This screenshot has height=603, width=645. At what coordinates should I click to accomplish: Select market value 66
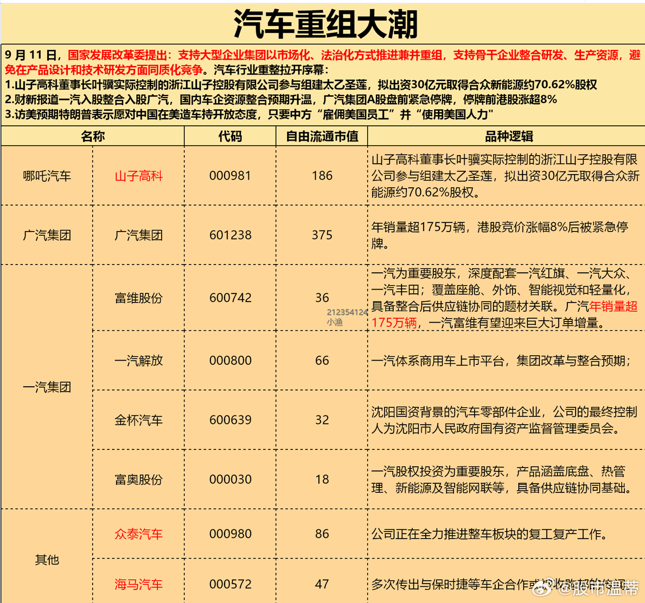click(x=322, y=361)
